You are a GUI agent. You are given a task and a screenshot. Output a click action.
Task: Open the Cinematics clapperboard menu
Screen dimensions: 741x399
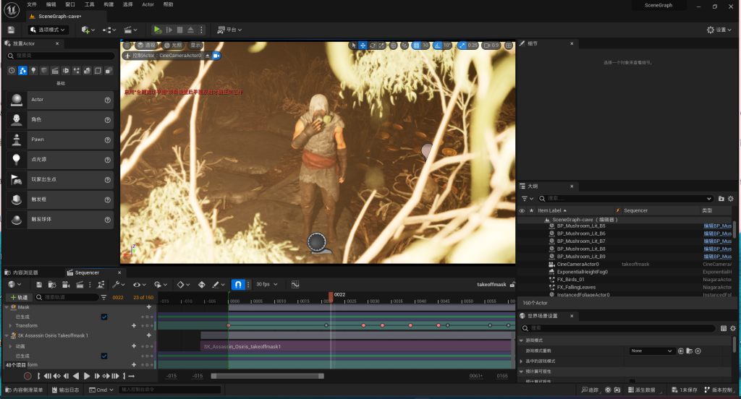click(130, 30)
